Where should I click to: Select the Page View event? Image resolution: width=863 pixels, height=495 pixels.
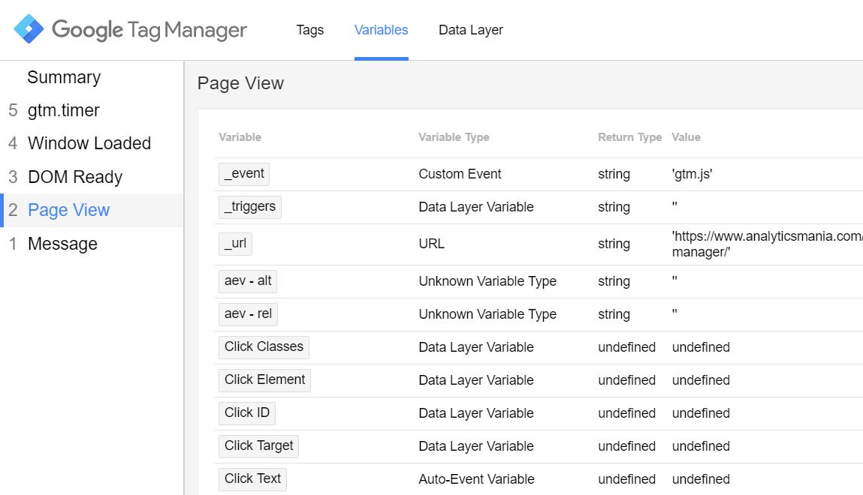tap(68, 210)
